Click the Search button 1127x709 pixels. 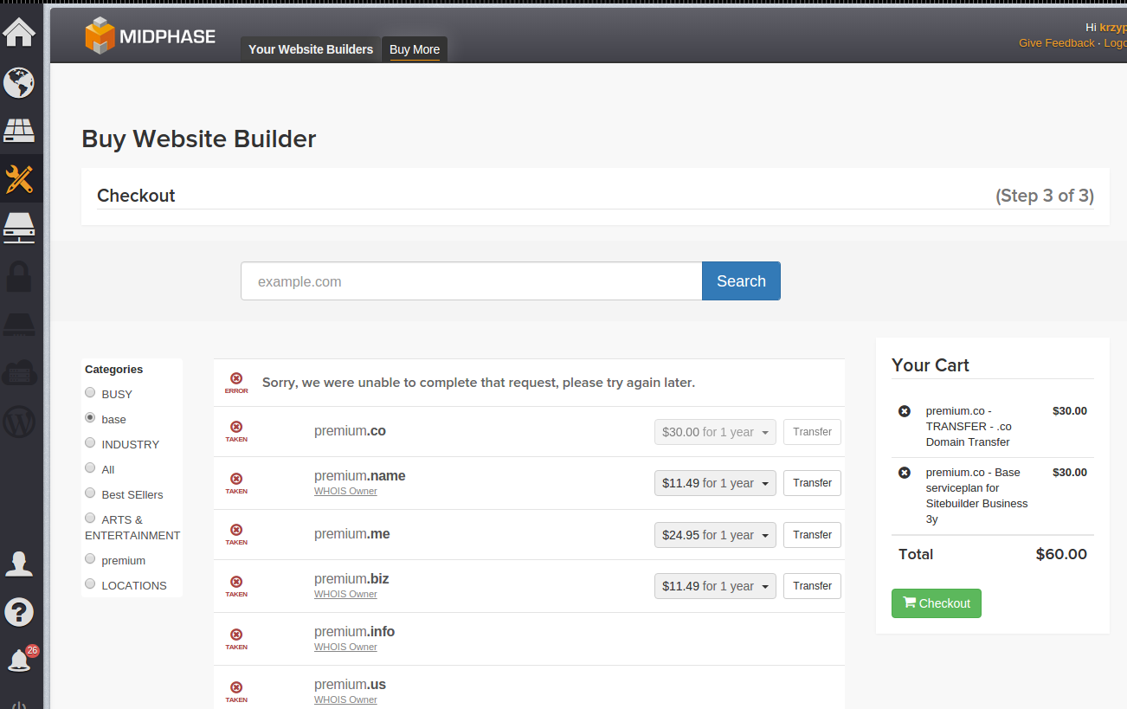click(741, 281)
